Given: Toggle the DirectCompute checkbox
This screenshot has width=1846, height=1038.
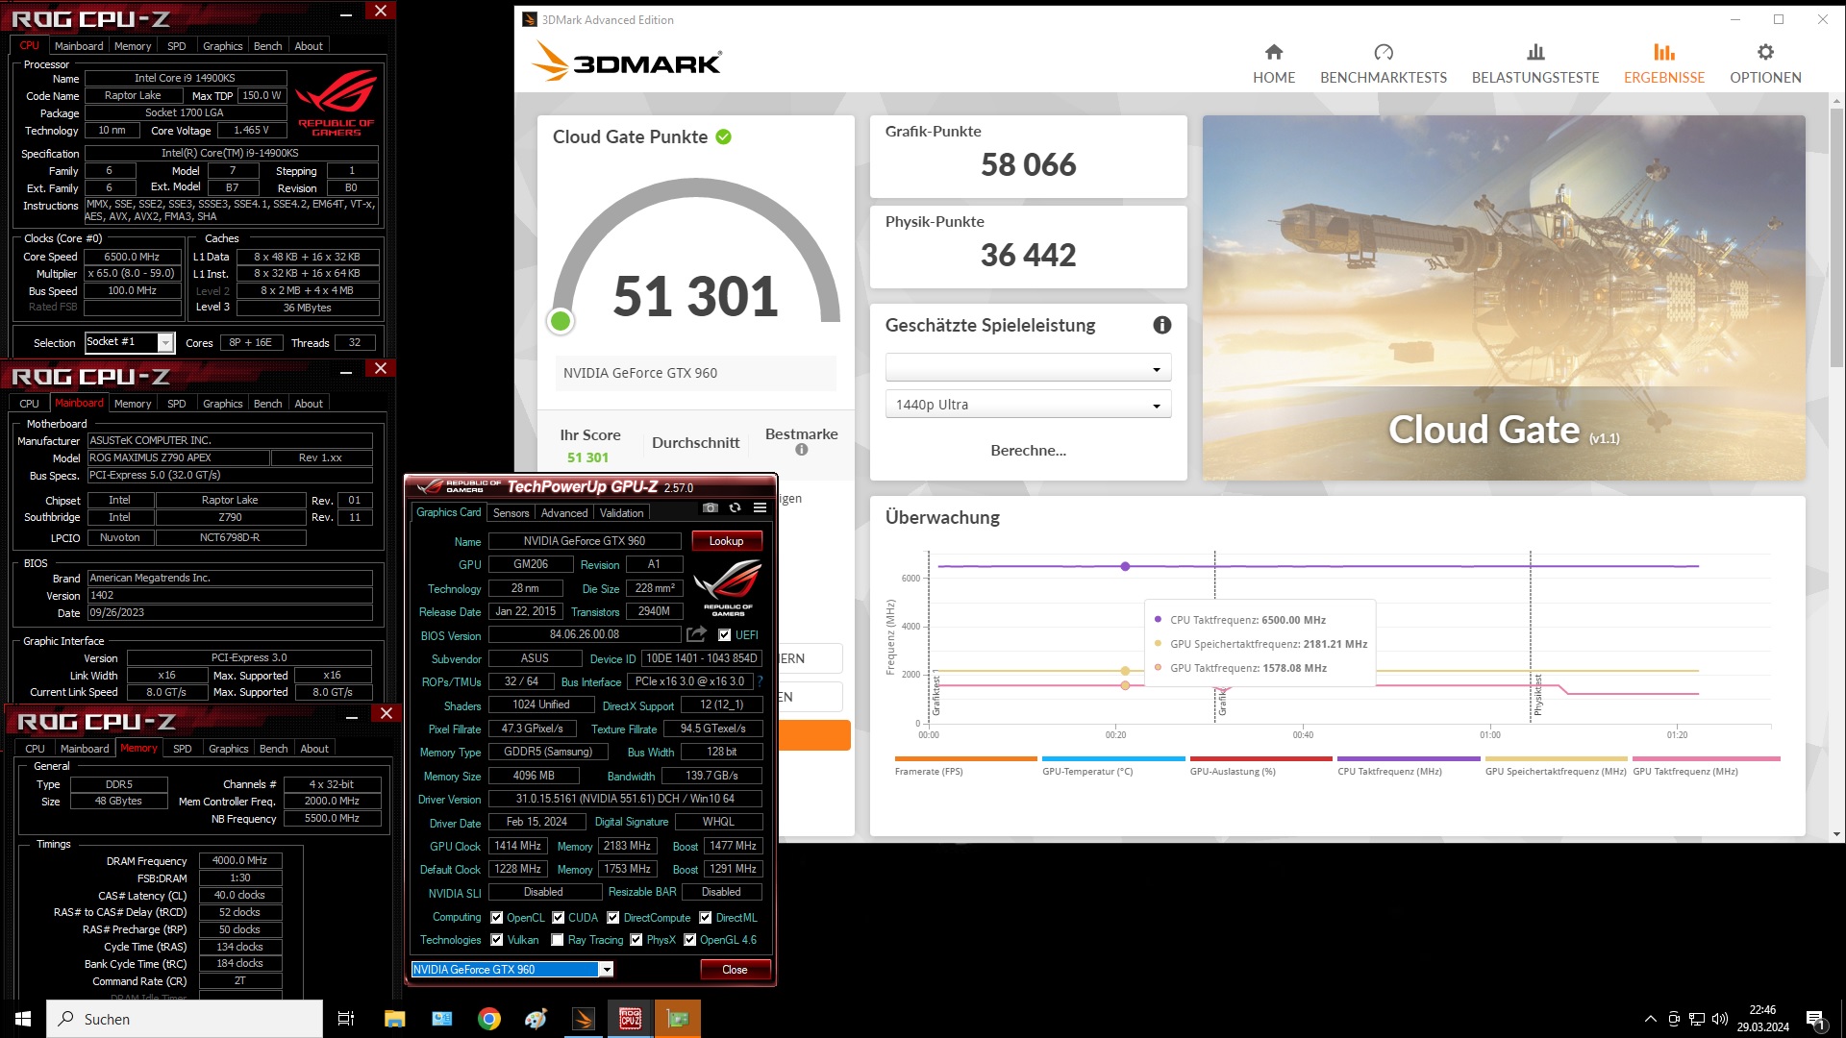Looking at the screenshot, I should point(613,918).
